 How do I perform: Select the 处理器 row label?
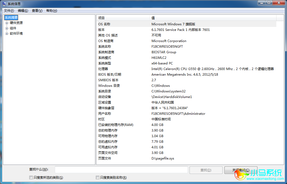(x=103, y=69)
